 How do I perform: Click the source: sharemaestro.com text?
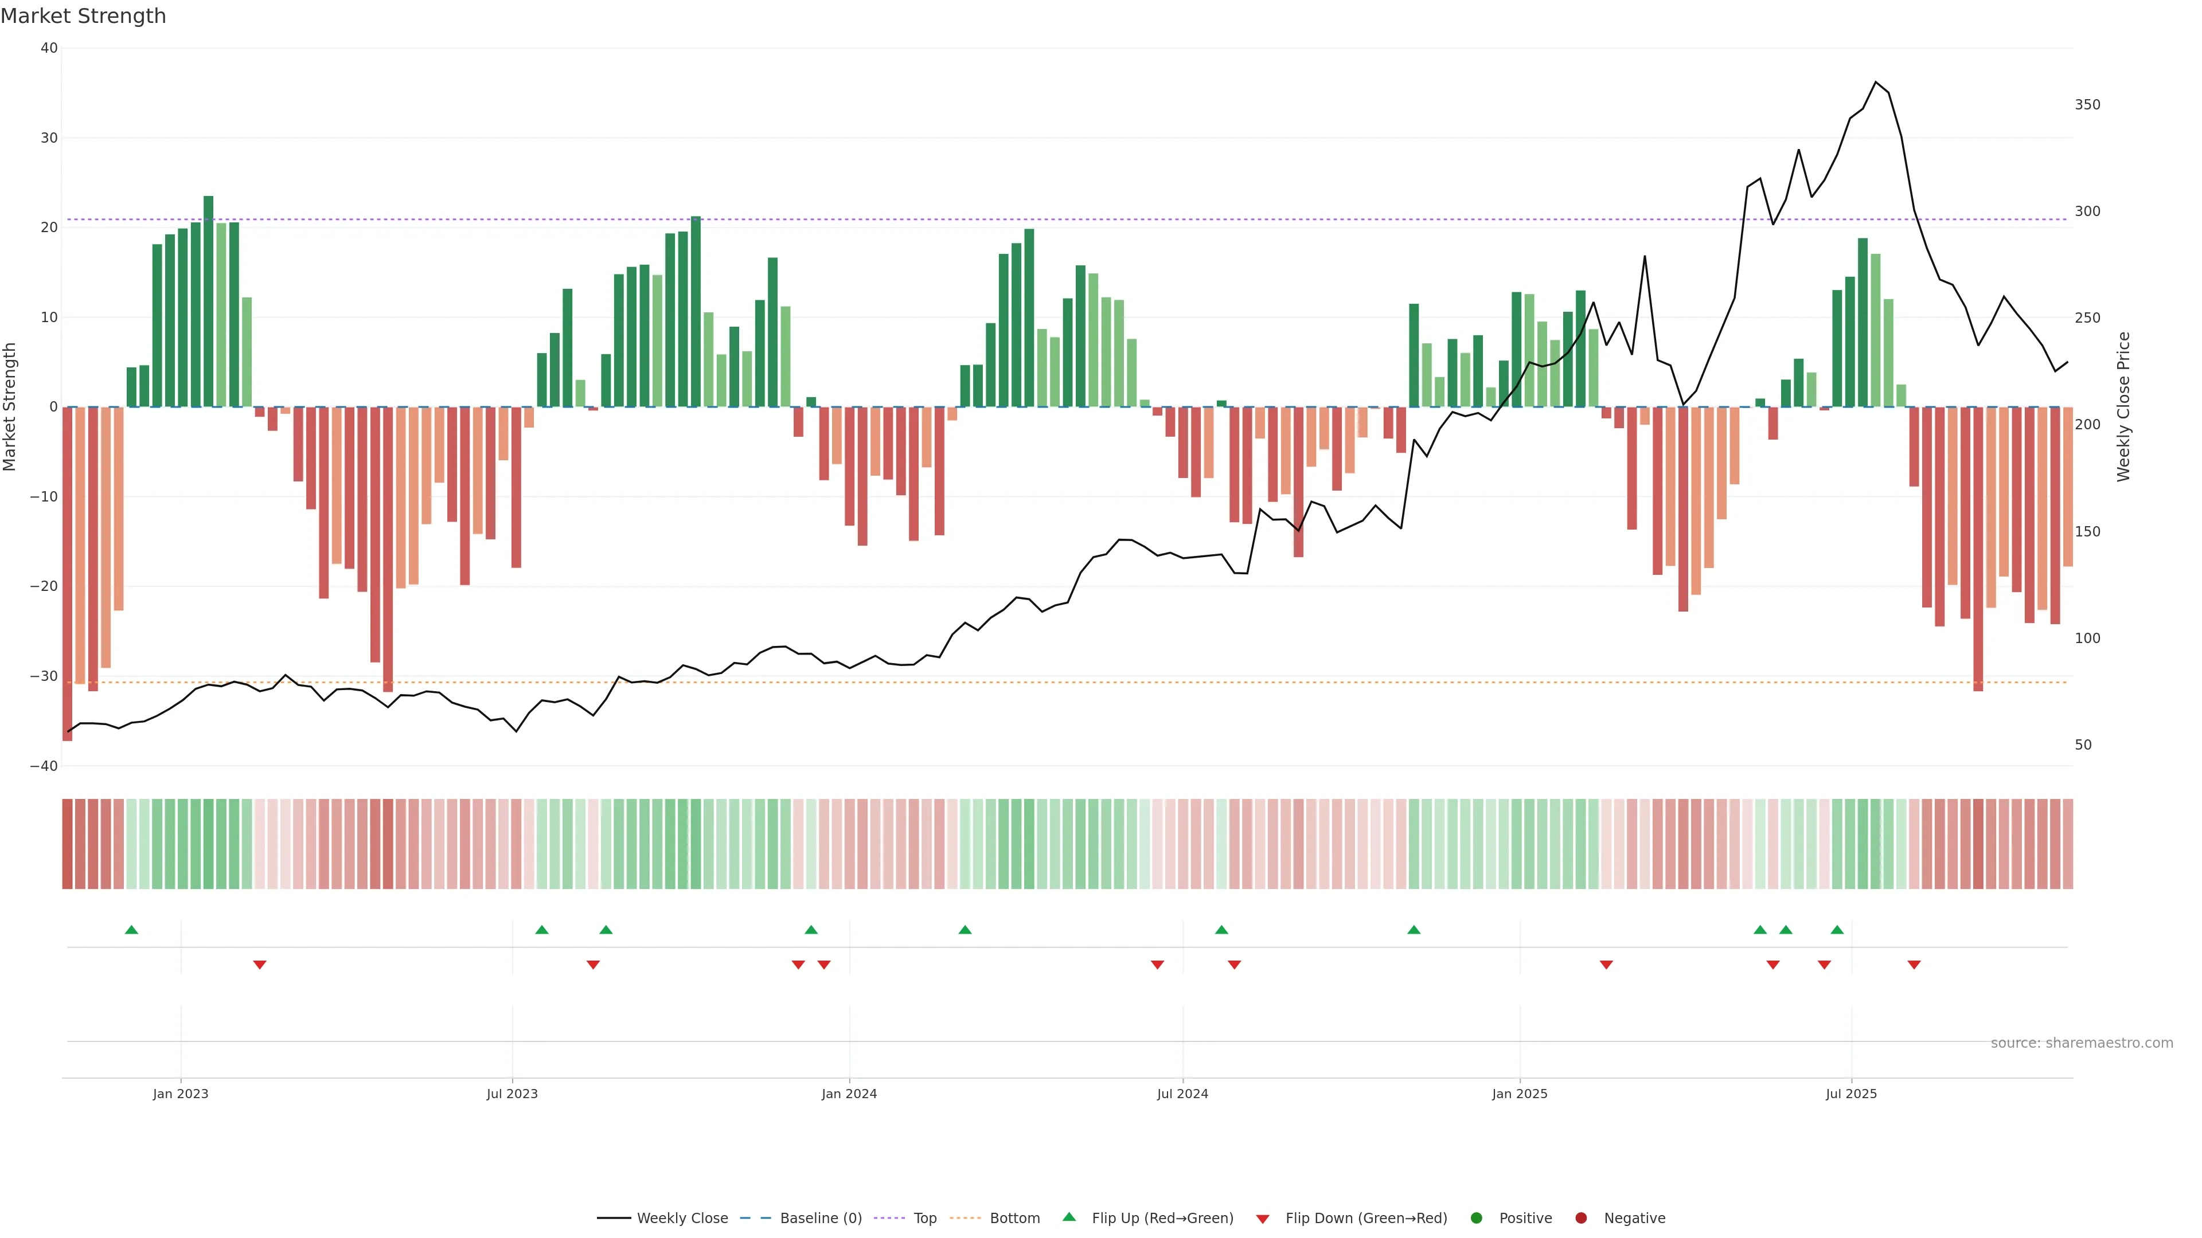click(x=2082, y=1043)
